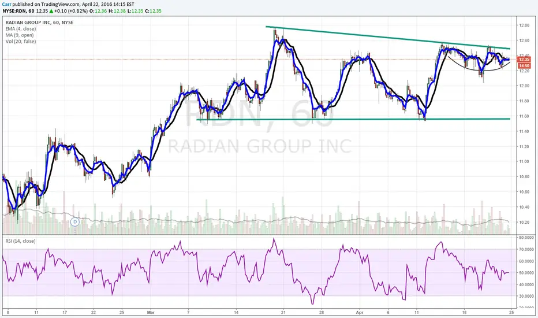538x318 pixels.
Task: Select the EMA (4, close) indicator label
Action: click(21, 29)
